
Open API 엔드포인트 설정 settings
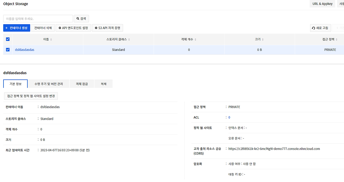tap(73, 28)
